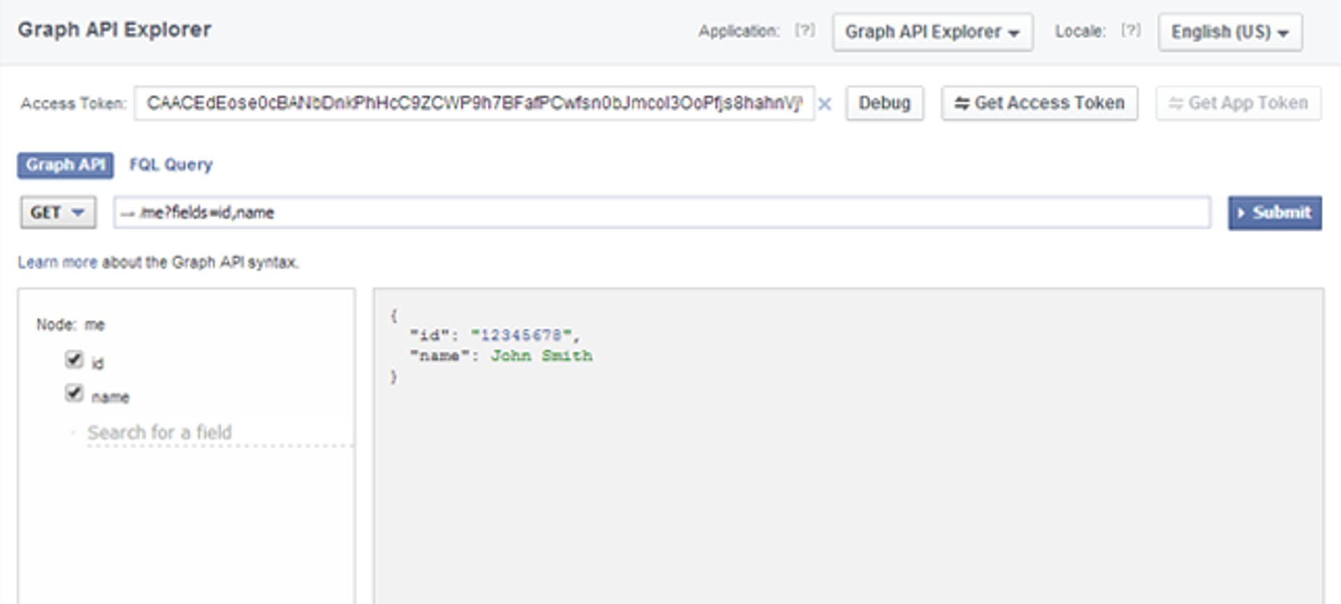Click the "id" key in response
Image resolution: width=1341 pixels, height=604 pixels.
(430, 335)
